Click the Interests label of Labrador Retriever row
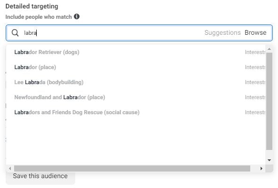 [x=255, y=52]
